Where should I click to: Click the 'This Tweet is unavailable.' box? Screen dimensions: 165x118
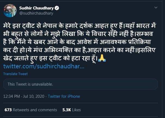click(x=80, y=84)
